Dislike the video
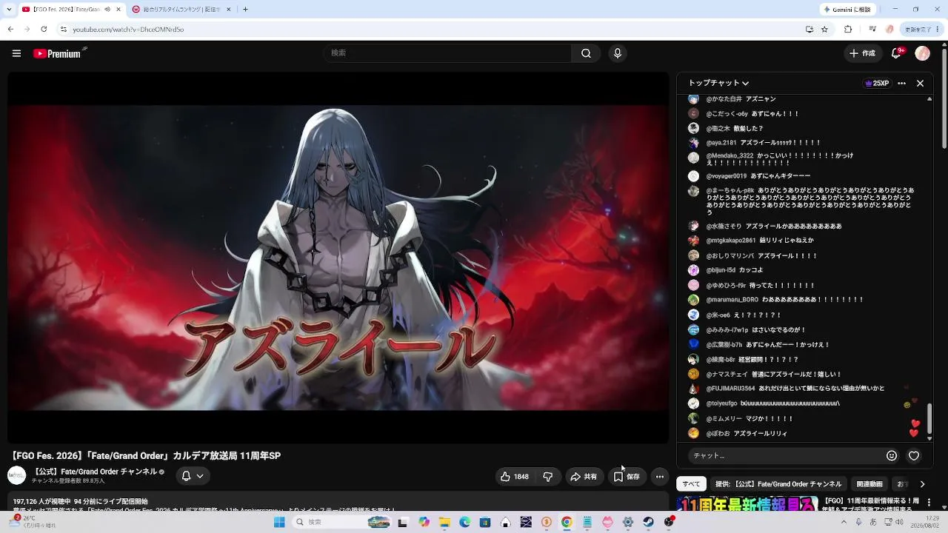 click(548, 477)
